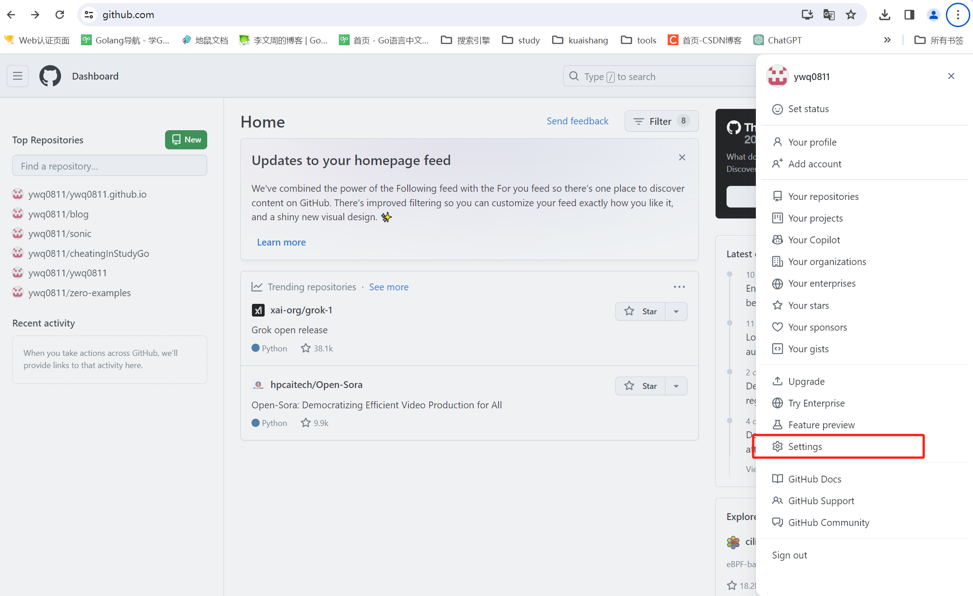Open Your repositories from dropdown menu
Image resolution: width=973 pixels, height=596 pixels.
[x=823, y=196]
